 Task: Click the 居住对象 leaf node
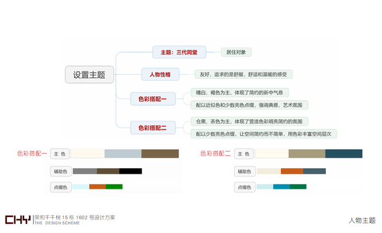[x=236, y=52]
